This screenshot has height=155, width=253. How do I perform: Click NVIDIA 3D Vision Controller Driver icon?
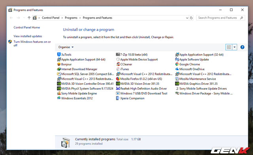tap(59, 84)
